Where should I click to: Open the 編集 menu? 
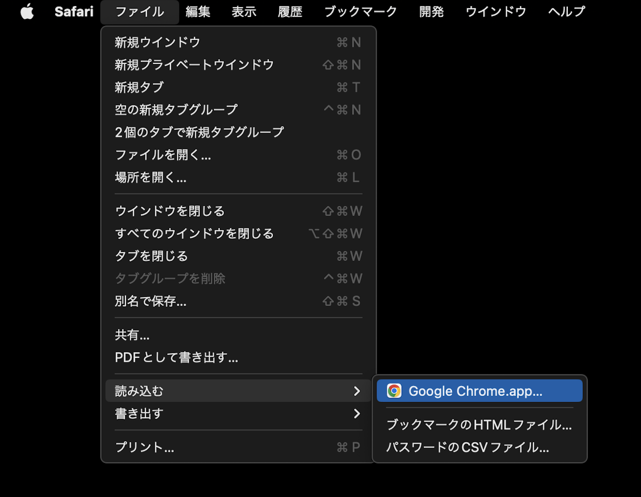198,11
